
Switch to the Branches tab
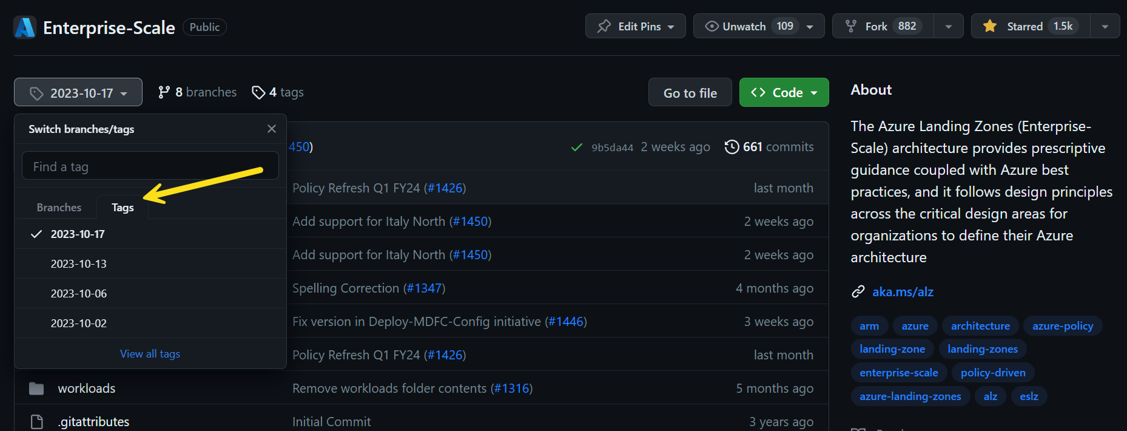click(59, 208)
